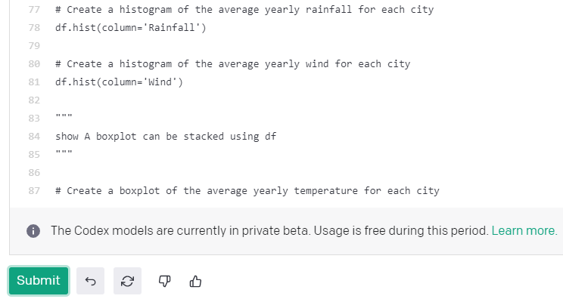The image size is (563, 302).
Task: Click line number 84 in the gutter
Action: tap(34, 137)
